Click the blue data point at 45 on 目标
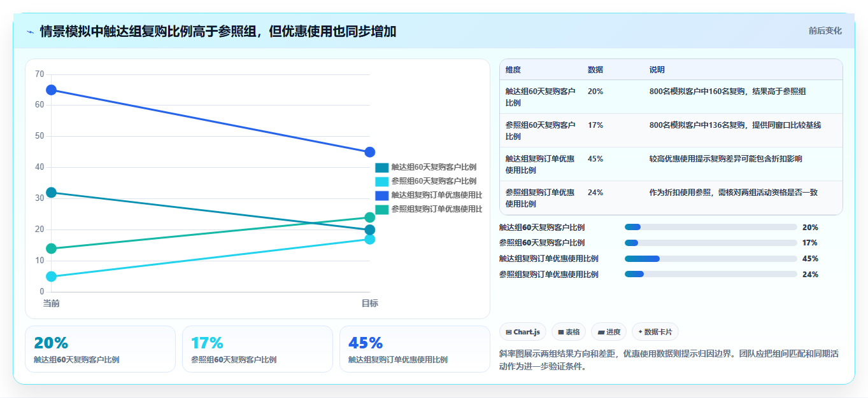The height and width of the screenshot is (398, 868). coord(370,152)
